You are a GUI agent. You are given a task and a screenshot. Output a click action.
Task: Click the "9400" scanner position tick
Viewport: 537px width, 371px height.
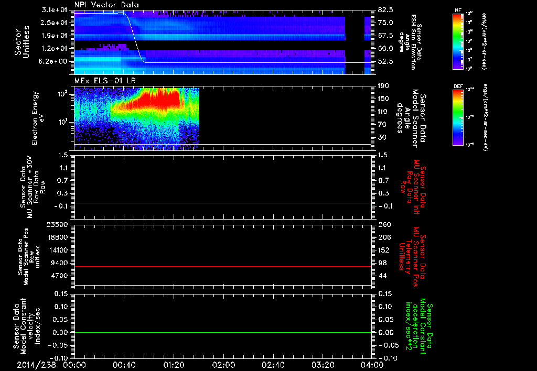[x=60, y=263]
